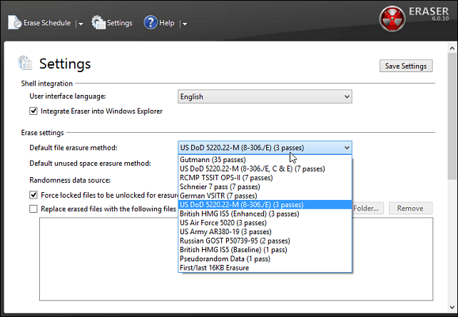The image size is (458, 317).
Task: Choose RCMP TSSIT OPS-II (7 passes)
Action: [265, 178]
